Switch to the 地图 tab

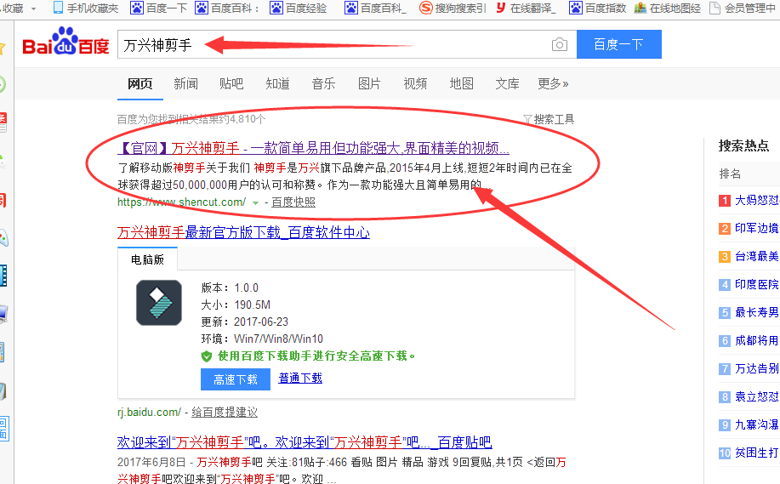461,83
